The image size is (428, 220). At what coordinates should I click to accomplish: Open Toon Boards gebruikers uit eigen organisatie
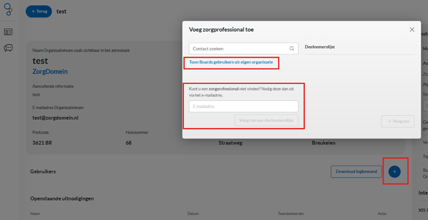click(231, 62)
